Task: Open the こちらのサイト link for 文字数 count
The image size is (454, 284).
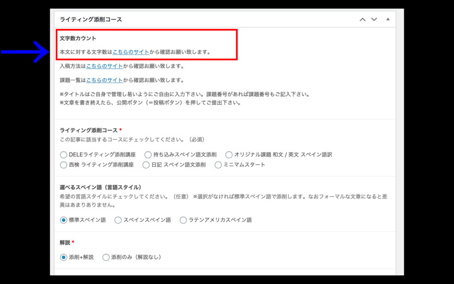Action: [x=131, y=52]
